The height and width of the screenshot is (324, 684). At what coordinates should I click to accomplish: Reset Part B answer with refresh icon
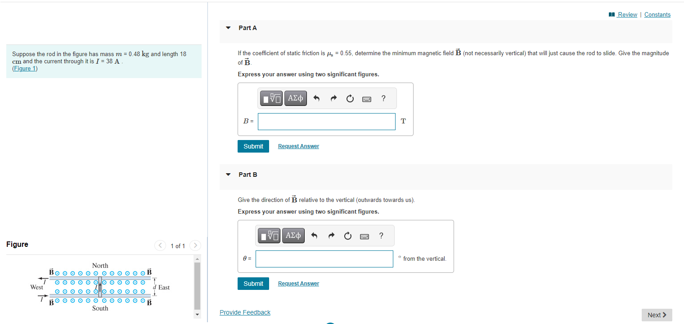click(348, 236)
